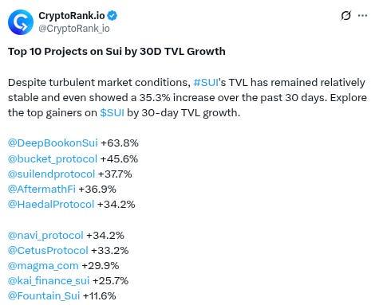Open the $SUI cashtag link
379x305 pixels.
pyautogui.click(x=112, y=113)
